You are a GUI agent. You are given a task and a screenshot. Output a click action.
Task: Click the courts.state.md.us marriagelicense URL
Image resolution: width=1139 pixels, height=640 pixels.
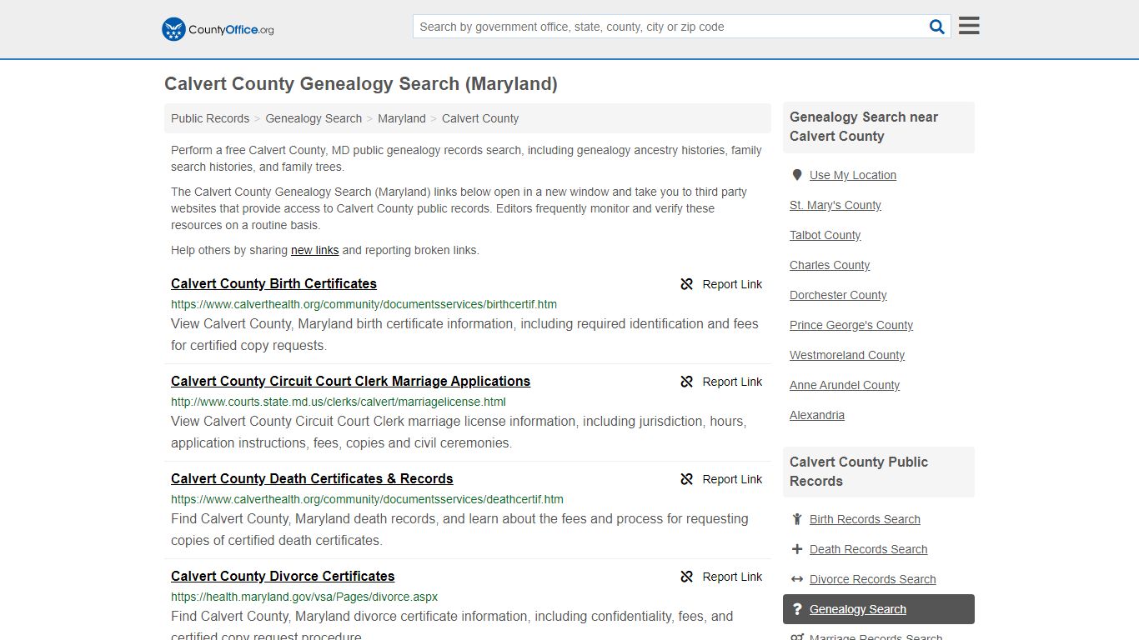coord(339,402)
